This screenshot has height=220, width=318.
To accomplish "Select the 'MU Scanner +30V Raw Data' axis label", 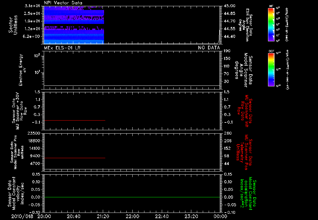I will tap(20, 111).
